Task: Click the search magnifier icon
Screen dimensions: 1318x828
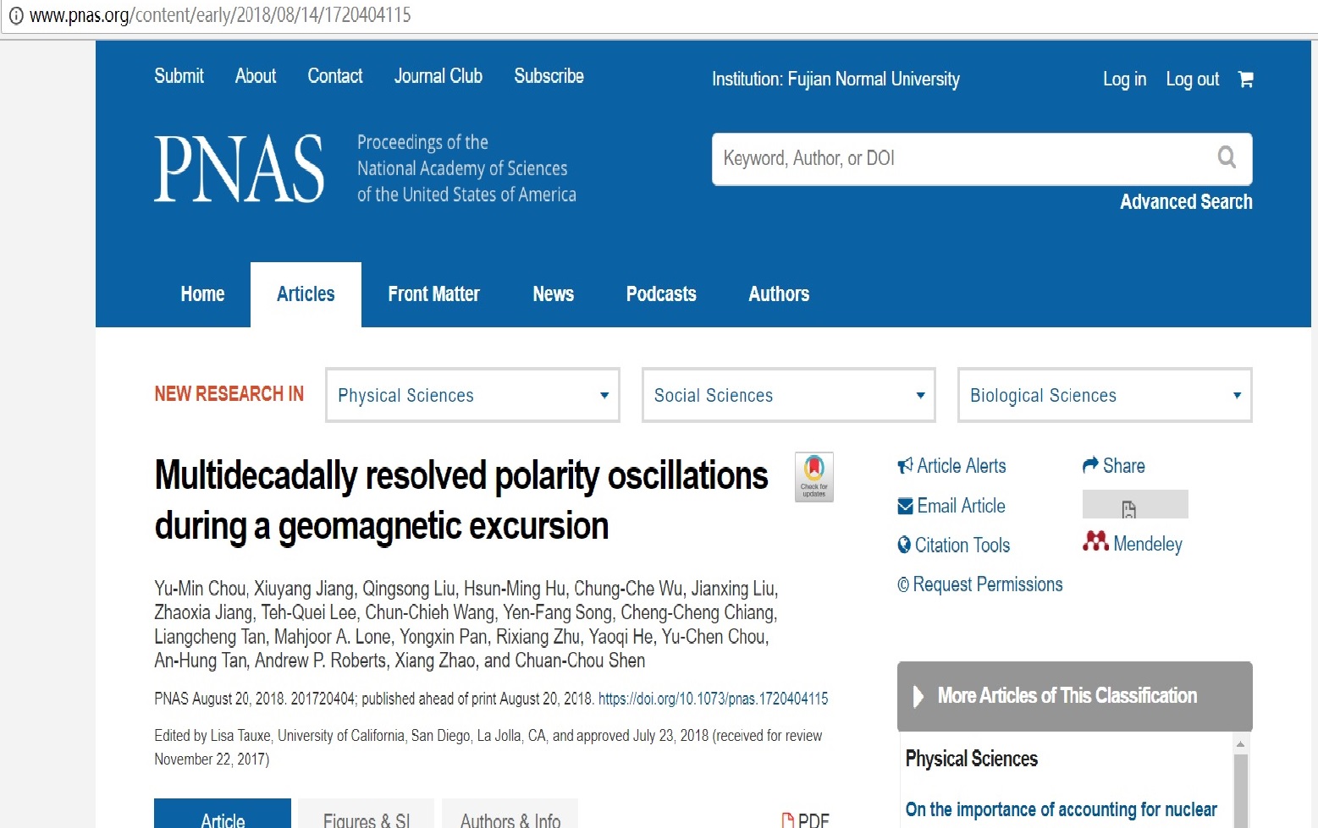Action: click(x=1227, y=157)
